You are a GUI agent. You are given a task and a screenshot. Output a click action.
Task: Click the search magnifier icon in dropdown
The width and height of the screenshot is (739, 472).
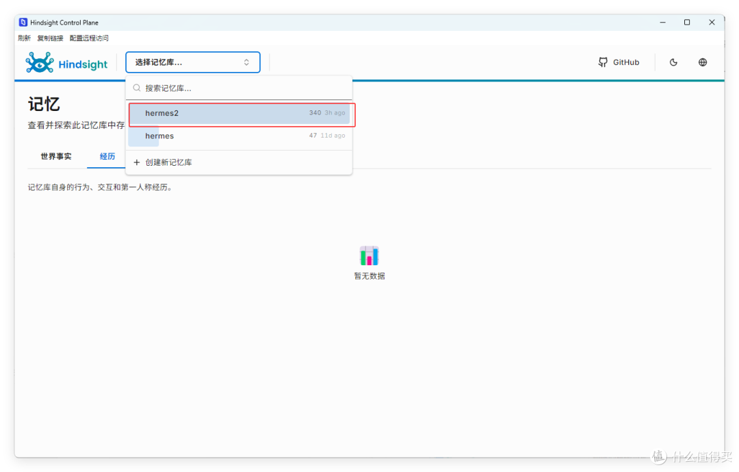point(137,88)
